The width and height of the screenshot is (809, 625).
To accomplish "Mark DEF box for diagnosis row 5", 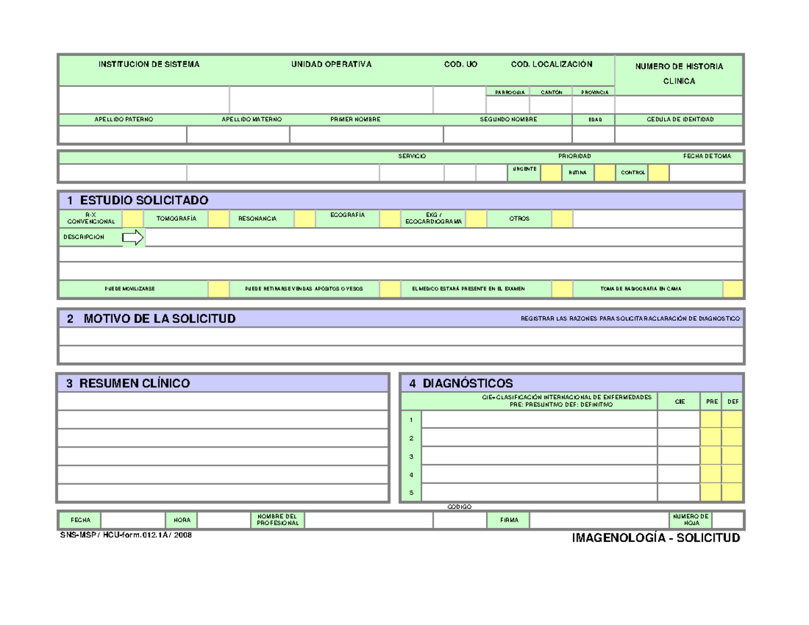I will point(732,493).
